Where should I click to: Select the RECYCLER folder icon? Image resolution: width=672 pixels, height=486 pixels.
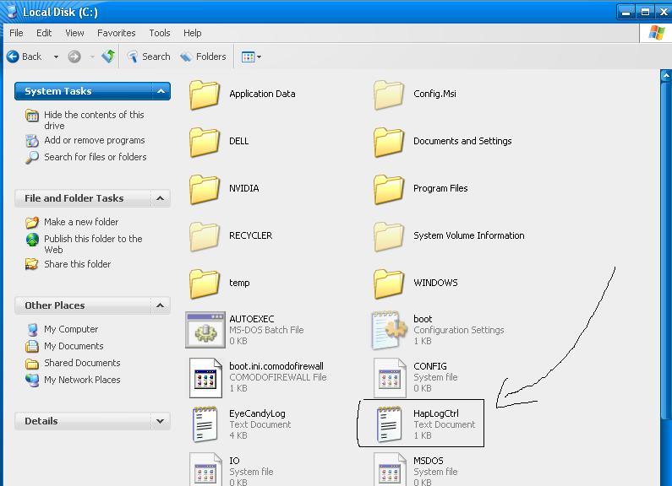(205, 236)
